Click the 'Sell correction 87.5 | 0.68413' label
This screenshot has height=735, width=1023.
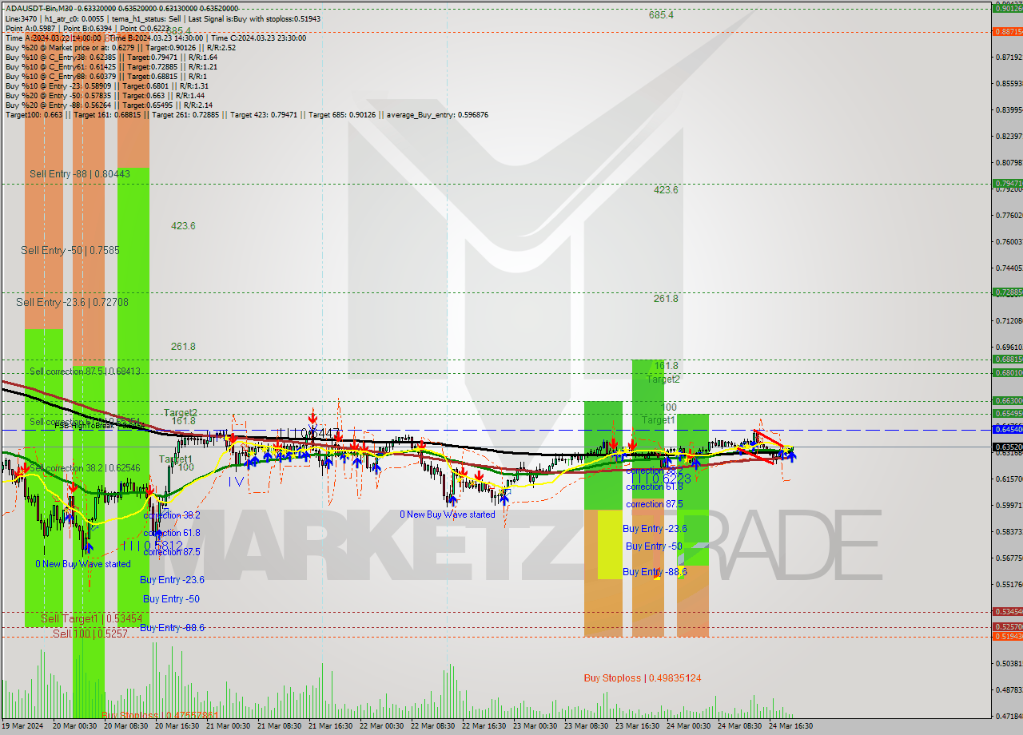tap(85, 371)
